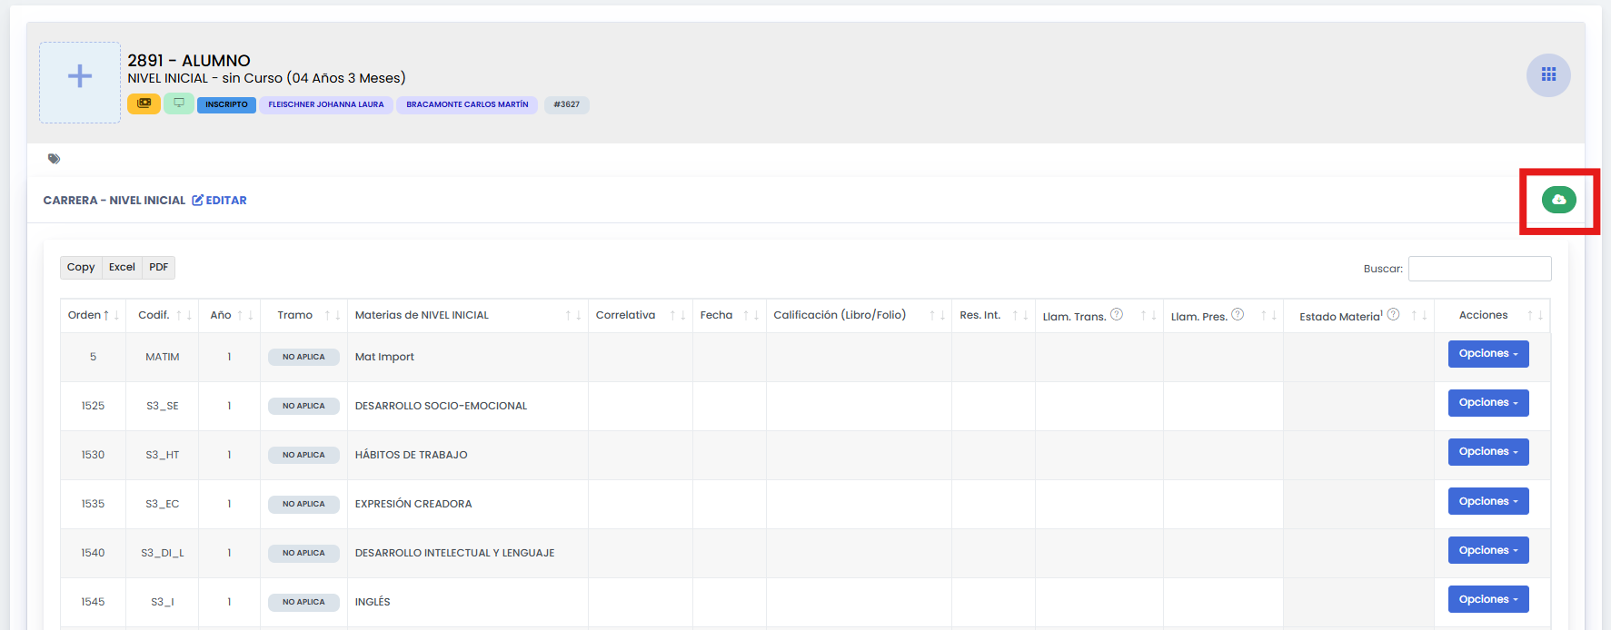Viewport: 1611px width, 630px height.
Task: Open BRACAMONTE CARLOS MARTÍN tag
Action: [x=467, y=104]
